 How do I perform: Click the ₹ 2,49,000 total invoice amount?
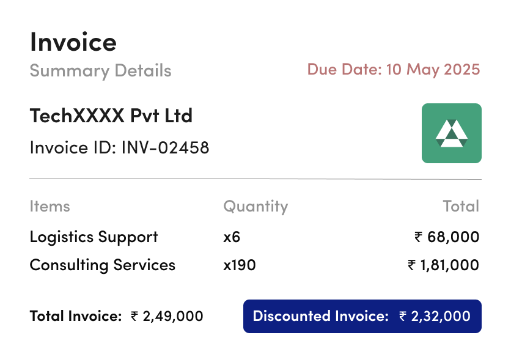pos(167,316)
